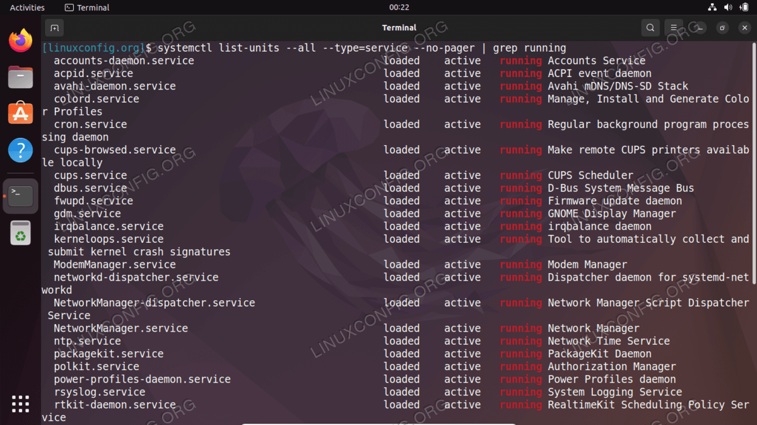Open the Terminal hamburger menu

674,28
